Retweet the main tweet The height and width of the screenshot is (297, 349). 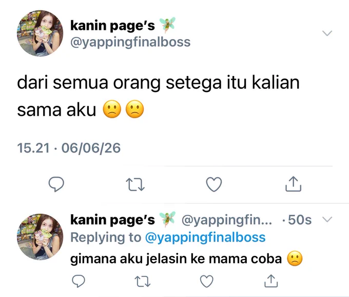pos(135,184)
